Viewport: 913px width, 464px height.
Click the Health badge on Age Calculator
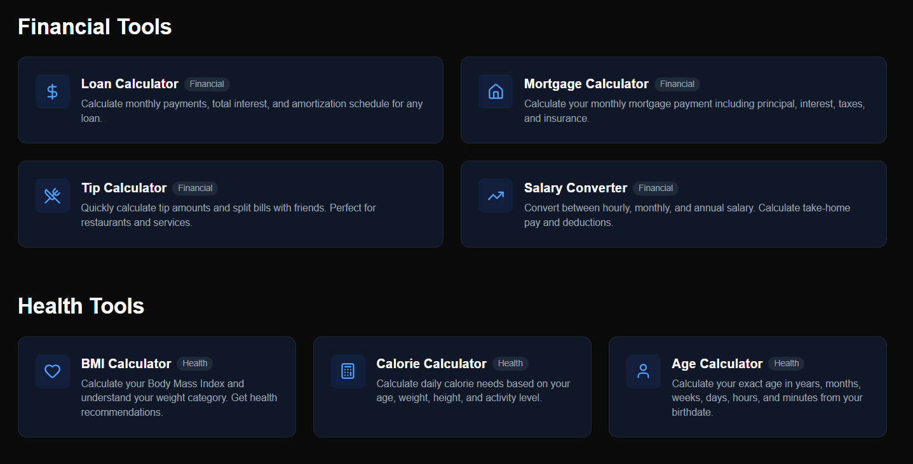coord(786,363)
